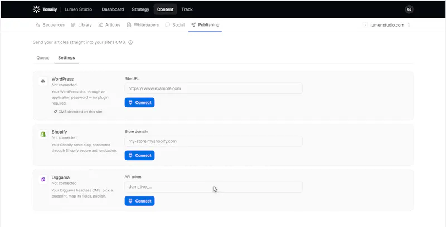Click the Publishing paper plane icon
The width and height of the screenshot is (446, 227).
[x=193, y=25]
